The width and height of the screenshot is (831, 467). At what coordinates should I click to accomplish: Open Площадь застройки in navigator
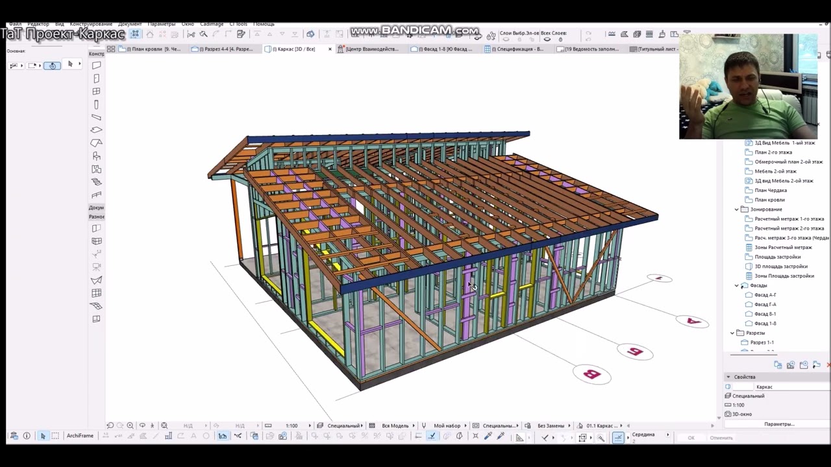pos(778,257)
